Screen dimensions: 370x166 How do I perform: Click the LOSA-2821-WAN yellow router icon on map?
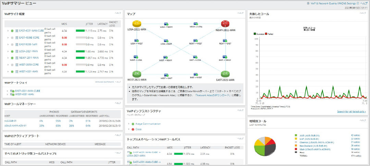point(137,23)
